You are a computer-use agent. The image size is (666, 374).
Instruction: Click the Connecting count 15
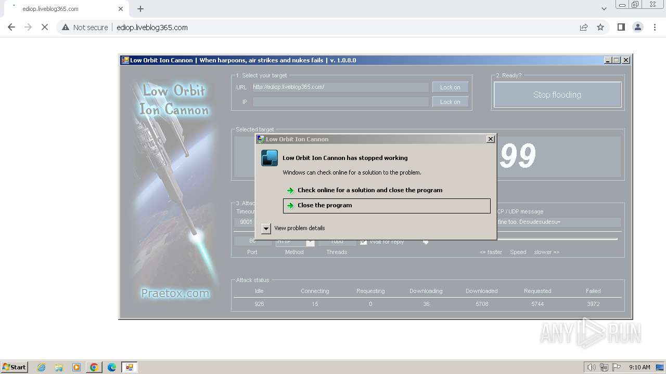315,304
